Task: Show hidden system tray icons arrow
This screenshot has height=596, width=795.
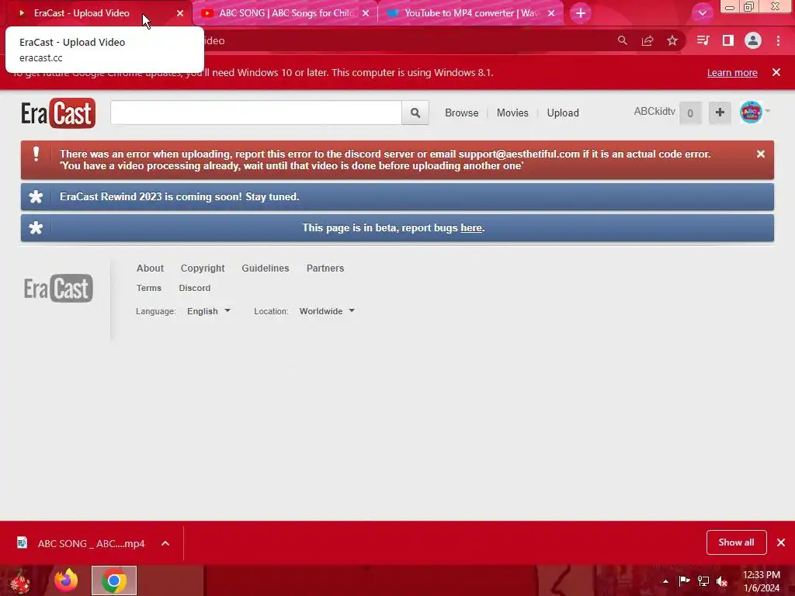Action: [x=665, y=581]
